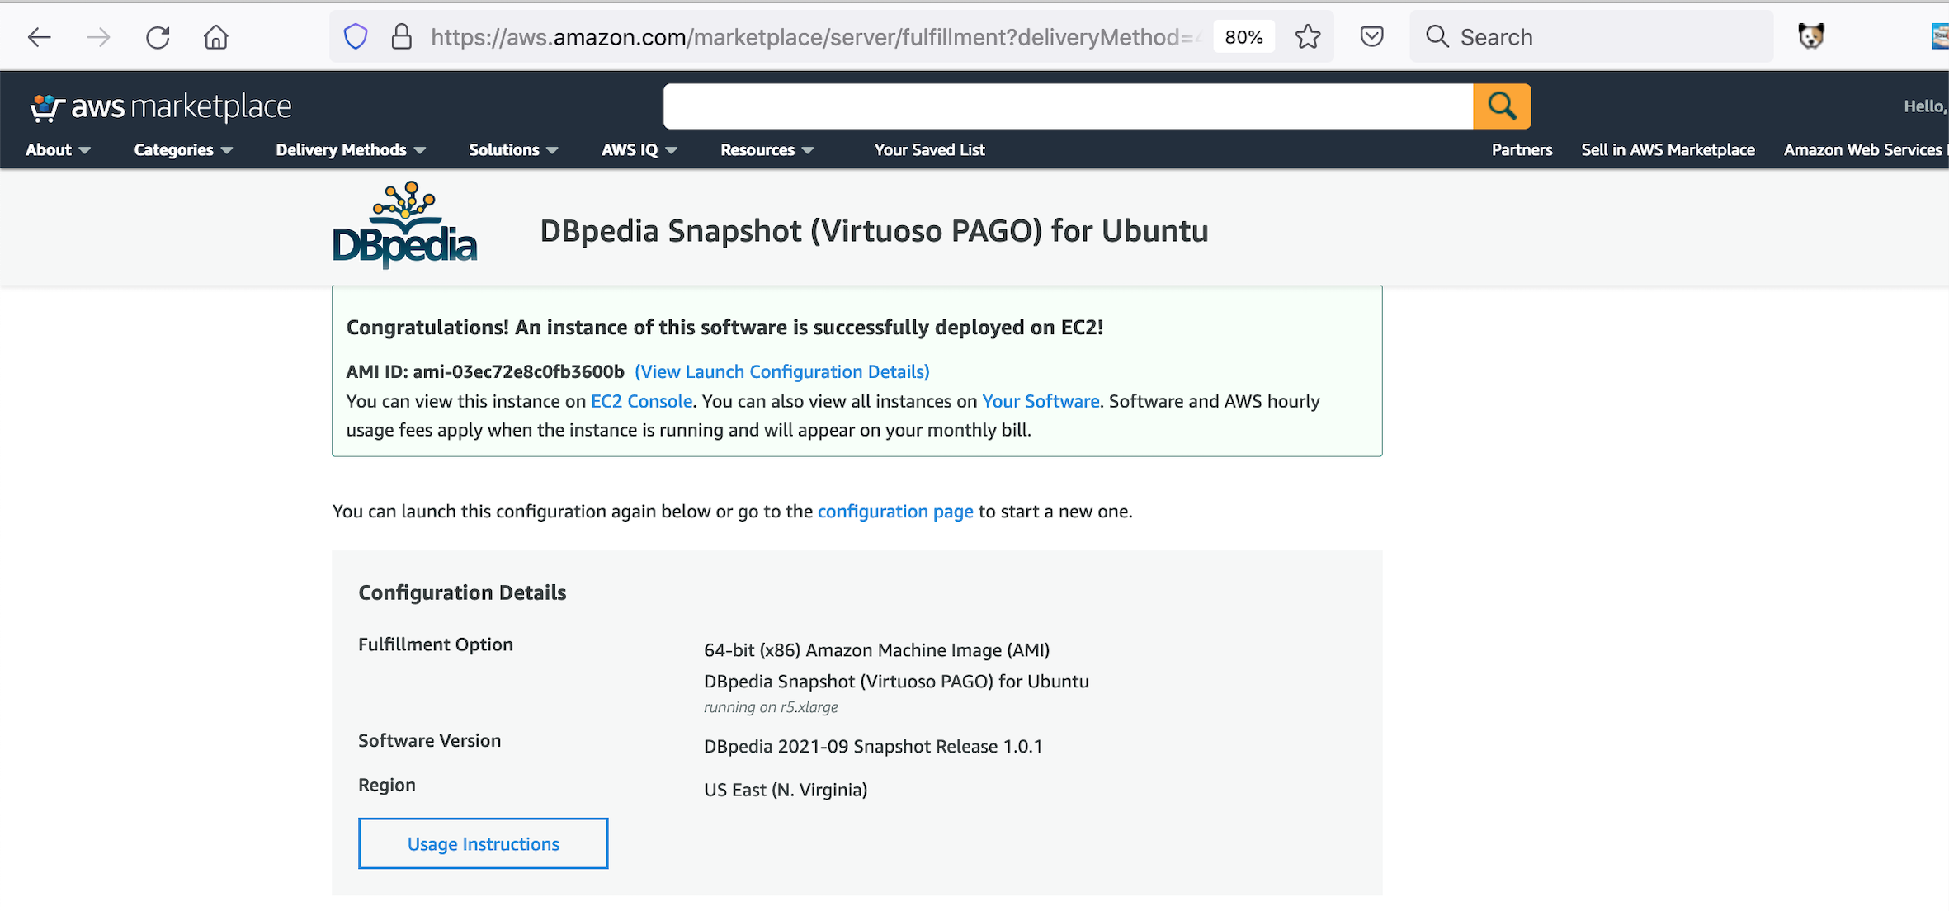Click the DBpedia product logo
1949x911 pixels.
[404, 226]
